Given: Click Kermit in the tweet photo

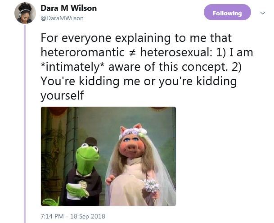Looking at the screenshot, I should 84,173.
